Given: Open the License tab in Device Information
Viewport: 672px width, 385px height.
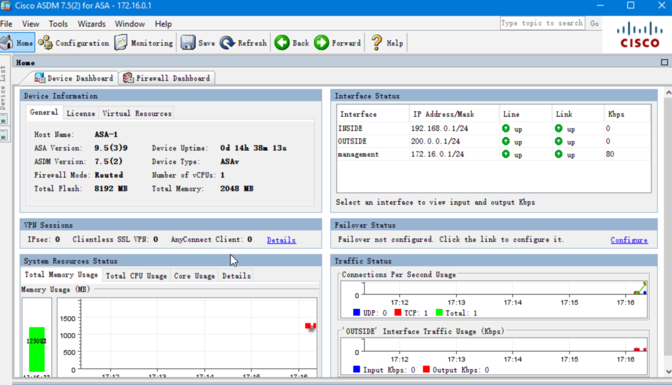Looking at the screenshot, I should pyautogui.click(x=81, y=113).
